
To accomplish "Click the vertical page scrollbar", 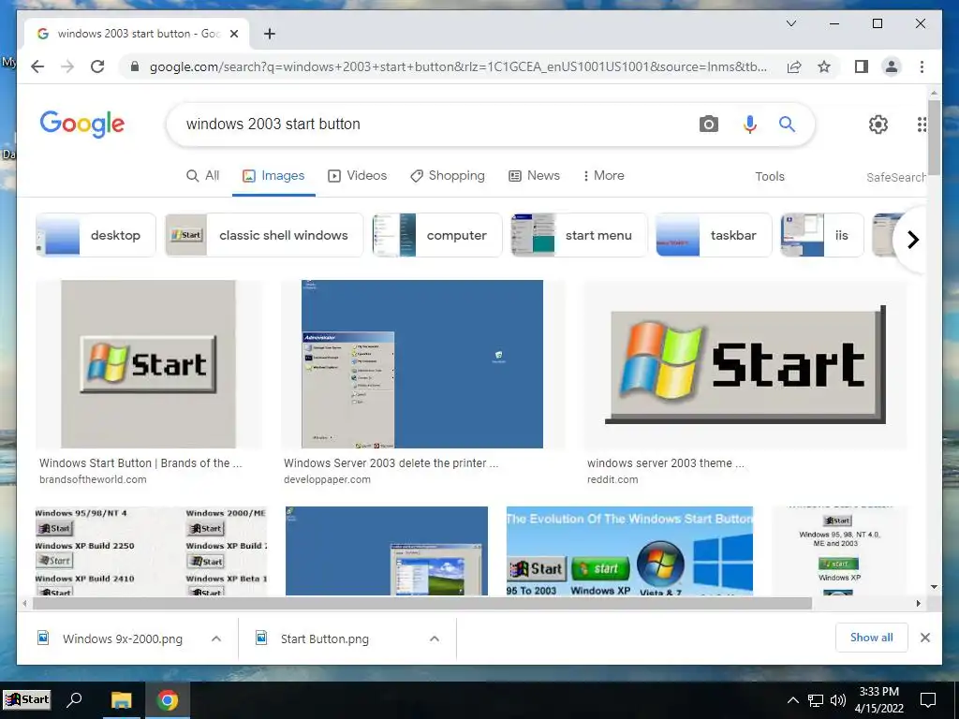I will click(x=934, y=137).
